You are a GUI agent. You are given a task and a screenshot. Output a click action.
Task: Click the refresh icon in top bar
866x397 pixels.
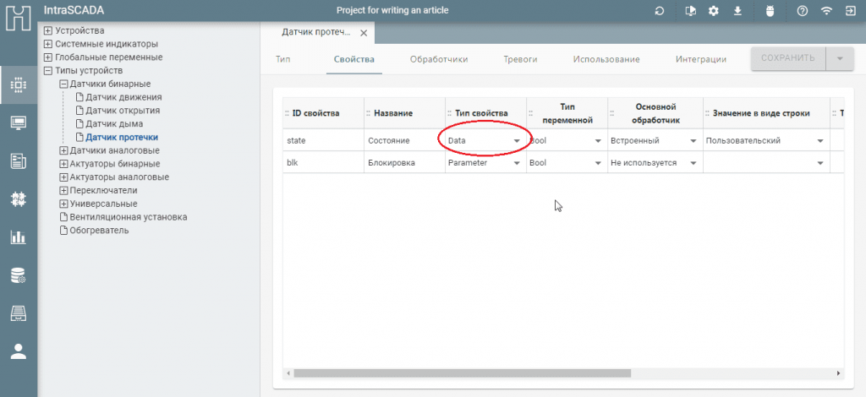pyautogui.click(x=660, y=11)
